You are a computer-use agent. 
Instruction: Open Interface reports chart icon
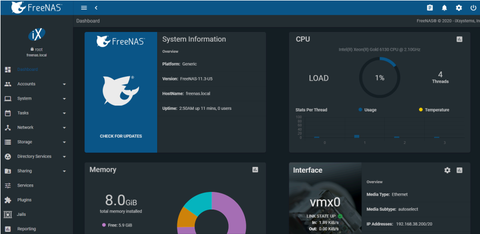tap(459, 170)
